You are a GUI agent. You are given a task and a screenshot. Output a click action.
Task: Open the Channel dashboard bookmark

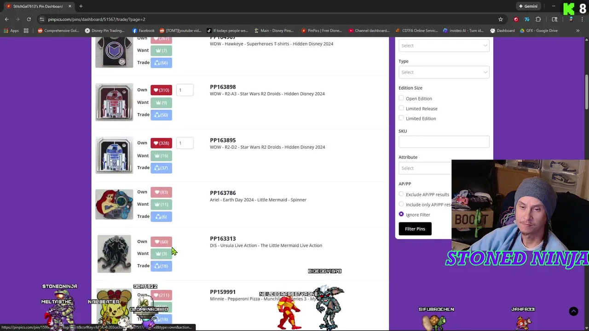(x=369, y=31)
